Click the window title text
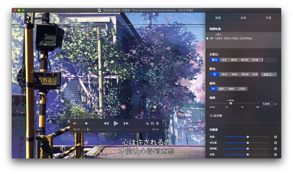The width and height of the screenshot is (293, 174). click(x=148, y=10)
